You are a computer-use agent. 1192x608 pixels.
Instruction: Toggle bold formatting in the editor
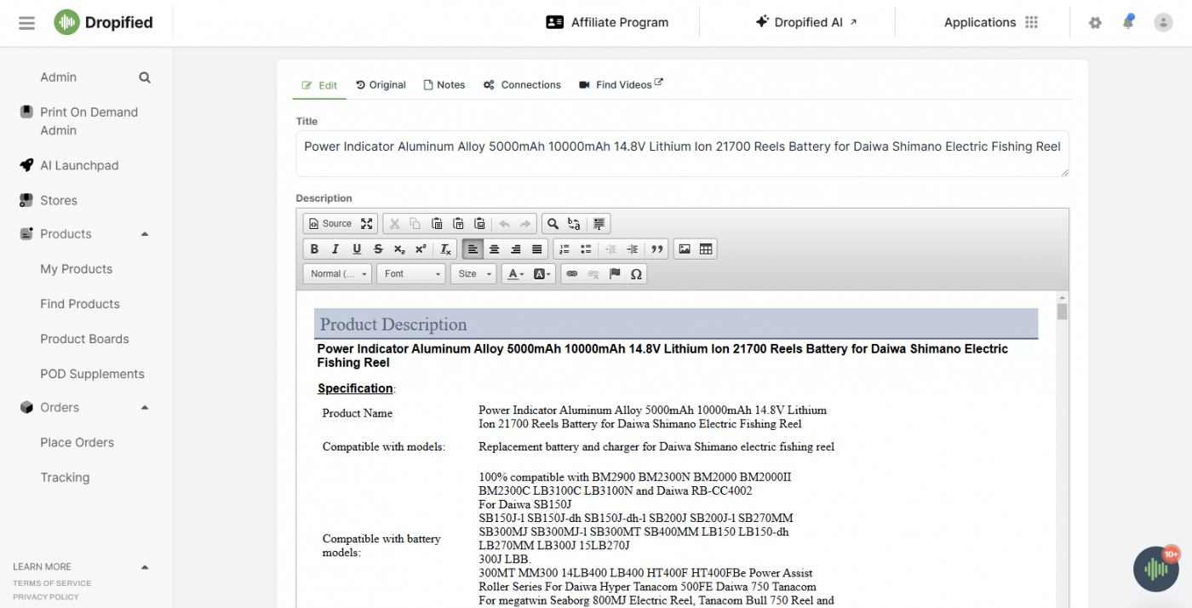(x=314, y=249)
